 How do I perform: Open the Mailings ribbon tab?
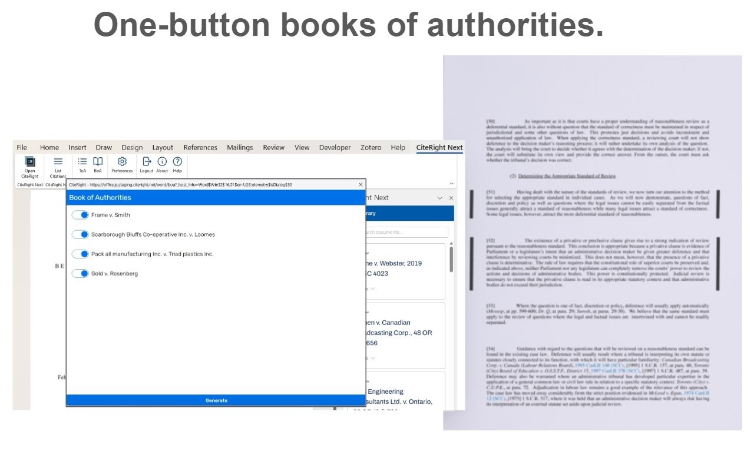pos(240,148)
